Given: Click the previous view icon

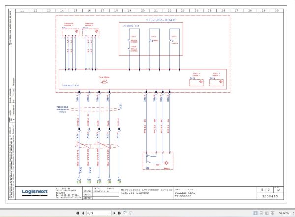Looking at the screenshot, I should point(125,213).
